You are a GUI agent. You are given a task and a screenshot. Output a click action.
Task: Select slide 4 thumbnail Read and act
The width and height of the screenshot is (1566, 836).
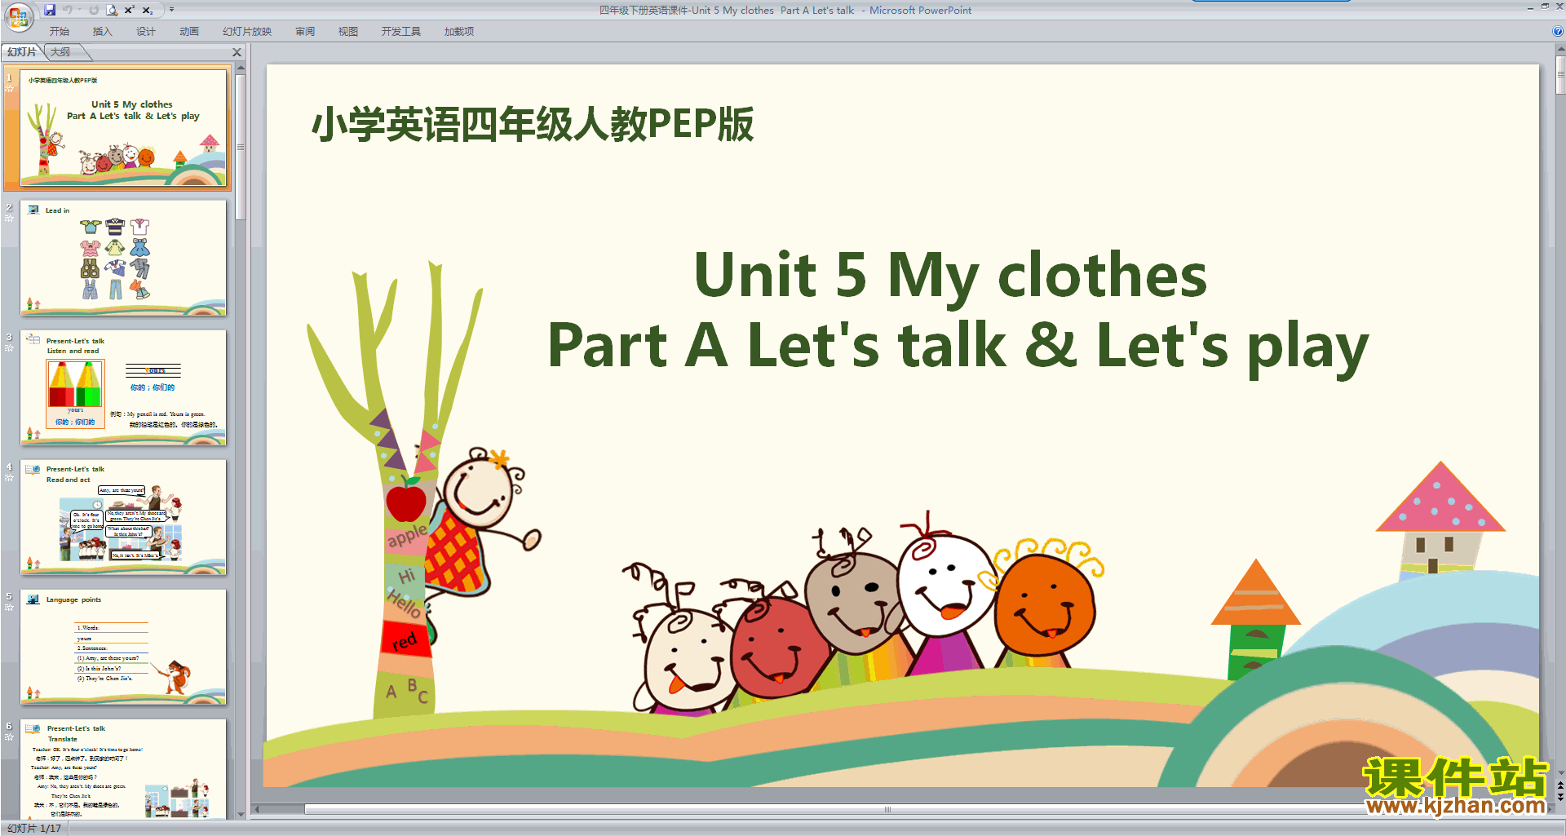pos(123,517)
